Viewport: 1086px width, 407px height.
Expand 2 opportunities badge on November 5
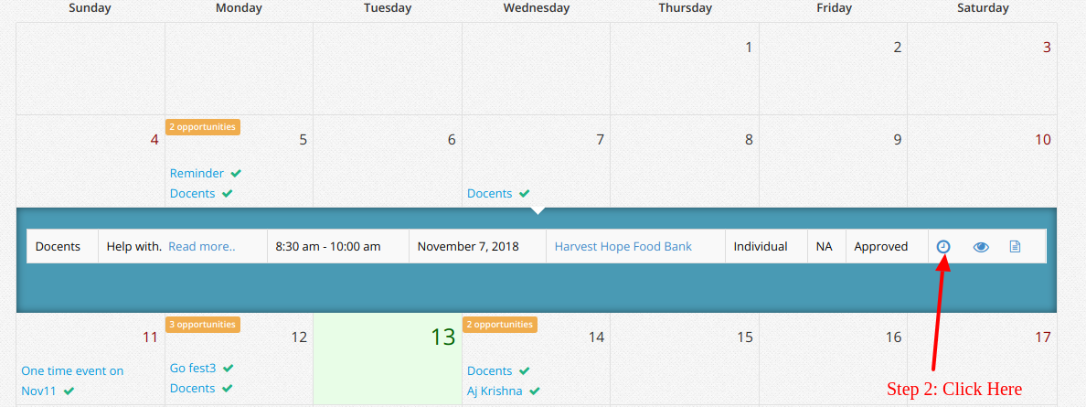(203, 127)
